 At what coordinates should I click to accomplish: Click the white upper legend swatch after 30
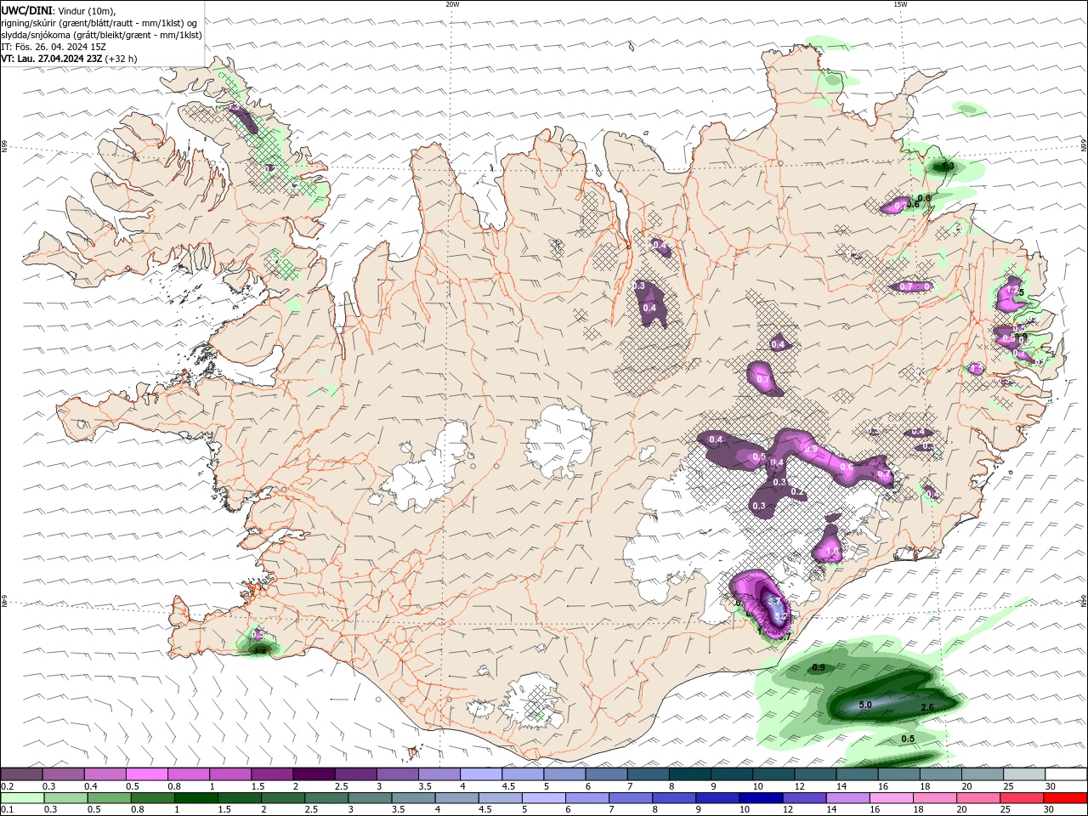[1067, 774]
